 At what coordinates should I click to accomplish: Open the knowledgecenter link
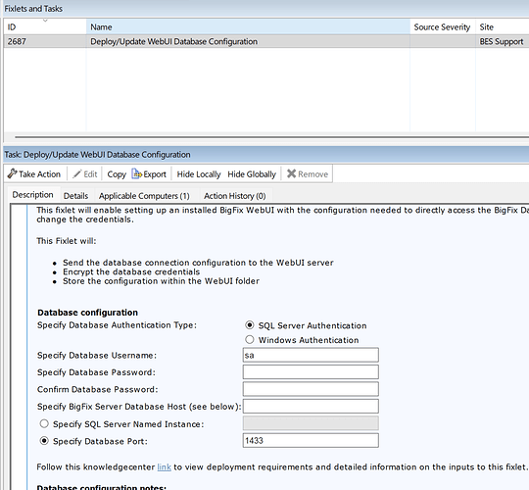coord(164,467)
